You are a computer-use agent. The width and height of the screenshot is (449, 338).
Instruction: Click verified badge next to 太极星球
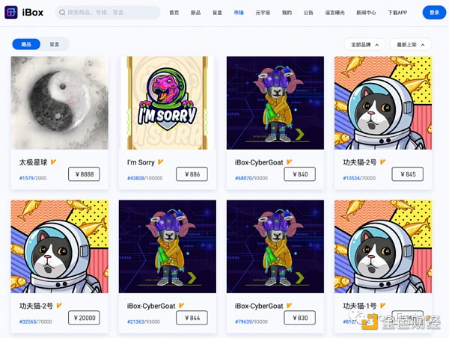tap(53, 162)
